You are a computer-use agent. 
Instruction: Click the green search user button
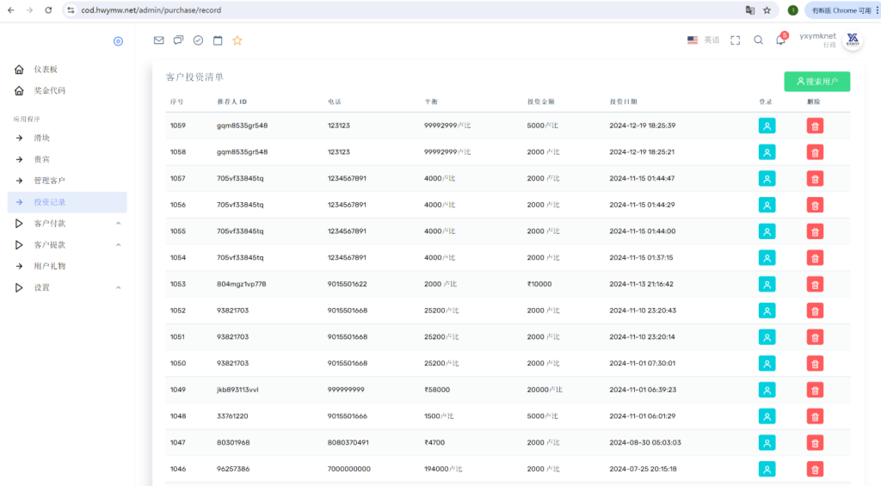point(817,82)
